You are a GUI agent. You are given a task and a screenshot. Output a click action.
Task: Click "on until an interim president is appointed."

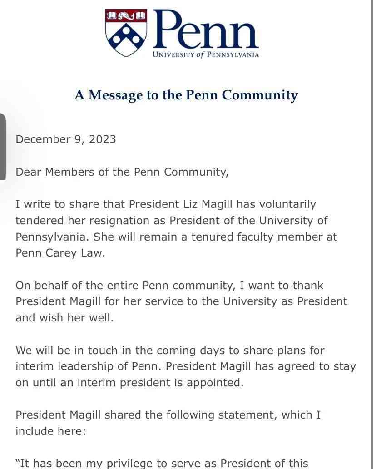point(129,383)
